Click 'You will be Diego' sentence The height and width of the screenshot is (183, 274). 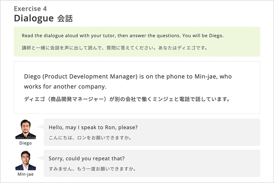click(x=203, y=36)
